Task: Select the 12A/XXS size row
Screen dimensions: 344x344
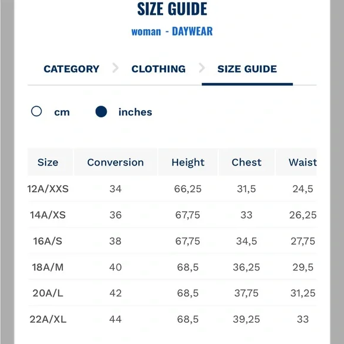Action: pos(172,189)
